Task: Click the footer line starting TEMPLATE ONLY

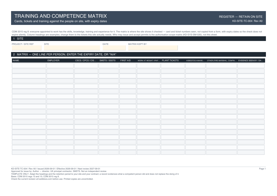Action: coord(95,174)
